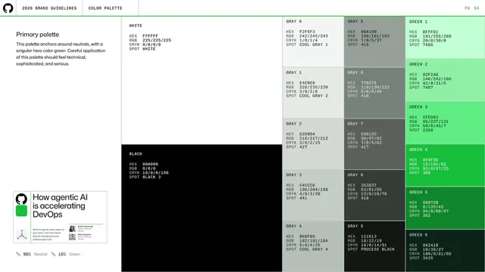Click the green square in example card

point(21,211)
